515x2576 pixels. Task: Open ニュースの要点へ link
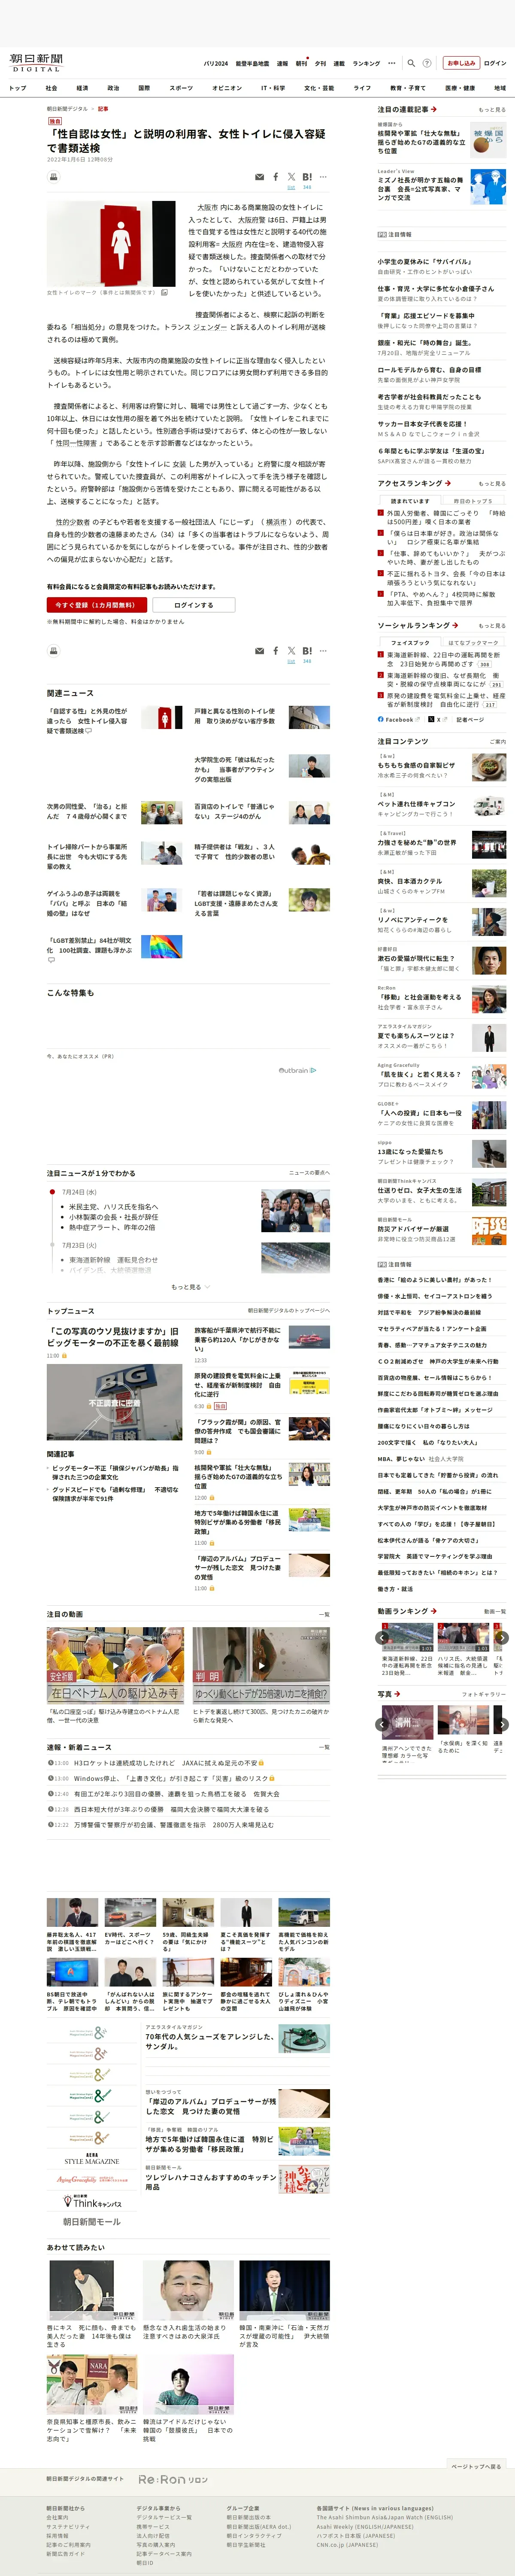pos(309,1172)
